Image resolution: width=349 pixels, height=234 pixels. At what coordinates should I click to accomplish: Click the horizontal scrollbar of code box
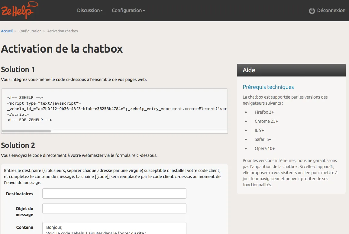[x=27, y=131]
